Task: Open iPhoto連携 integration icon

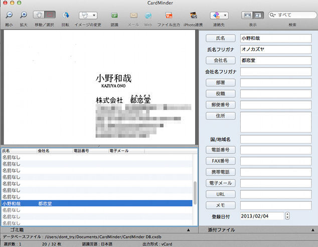Action: 193,15
